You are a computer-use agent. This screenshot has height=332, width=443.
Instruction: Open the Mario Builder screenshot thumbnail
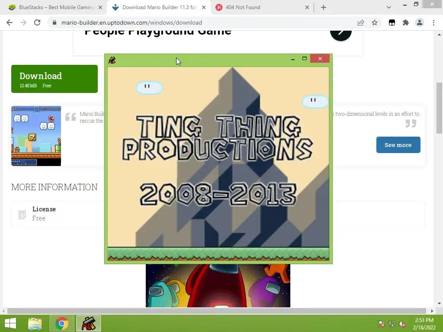pyautogui.click(x=36, y=136)
